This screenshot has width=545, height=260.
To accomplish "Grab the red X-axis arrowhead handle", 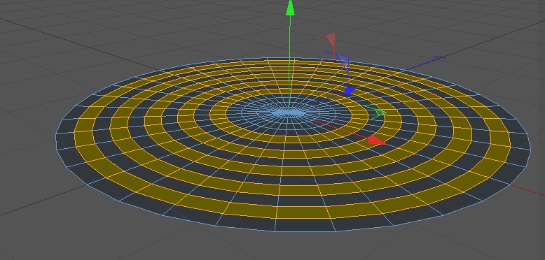I will tap(376, 140).
